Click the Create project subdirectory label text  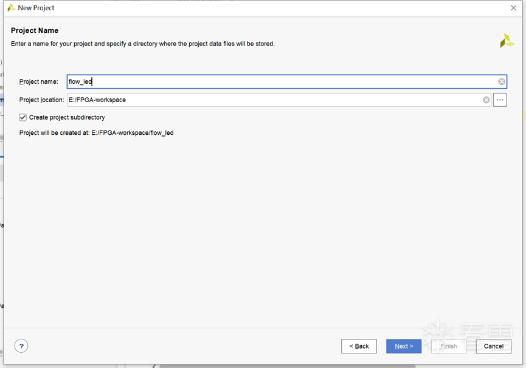[67, 117]
